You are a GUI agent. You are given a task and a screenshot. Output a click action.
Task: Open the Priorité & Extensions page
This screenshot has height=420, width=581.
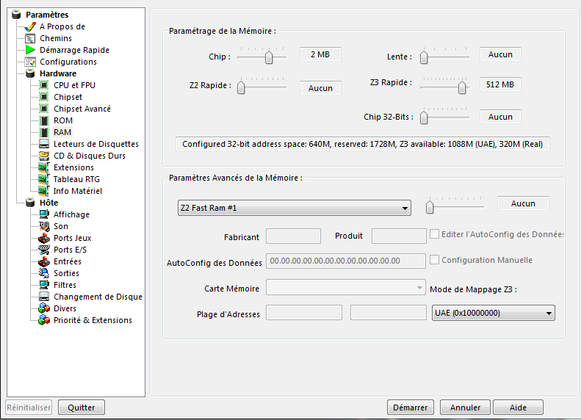pos(93,320)
